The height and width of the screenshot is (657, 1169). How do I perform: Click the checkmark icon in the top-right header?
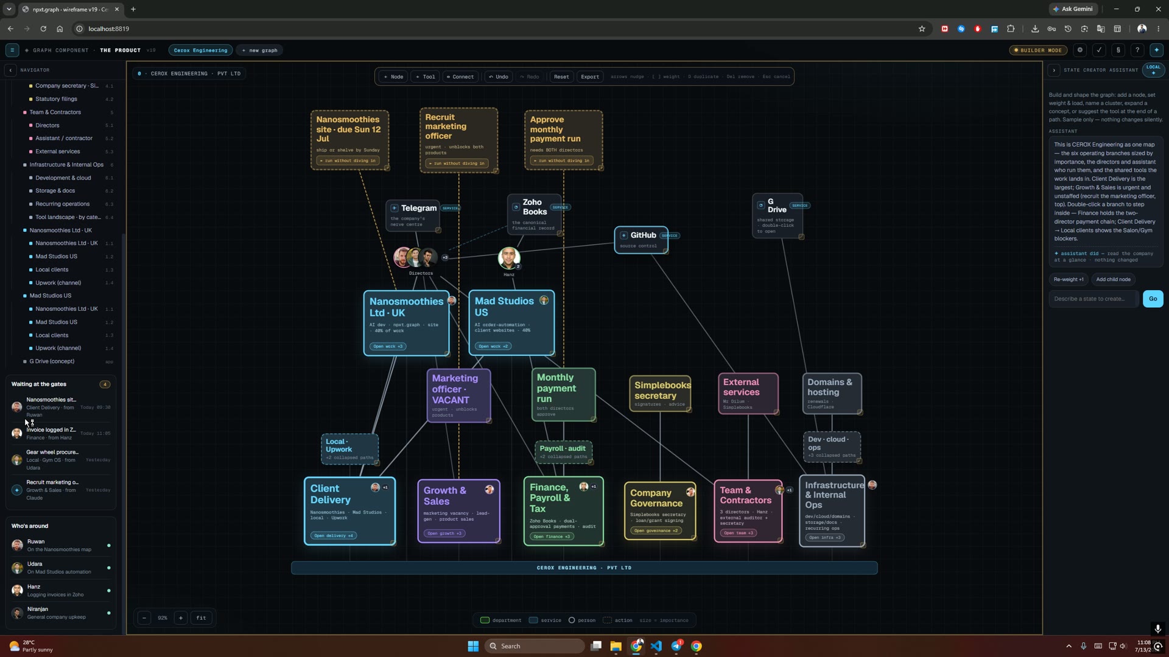coord(1099,50)
